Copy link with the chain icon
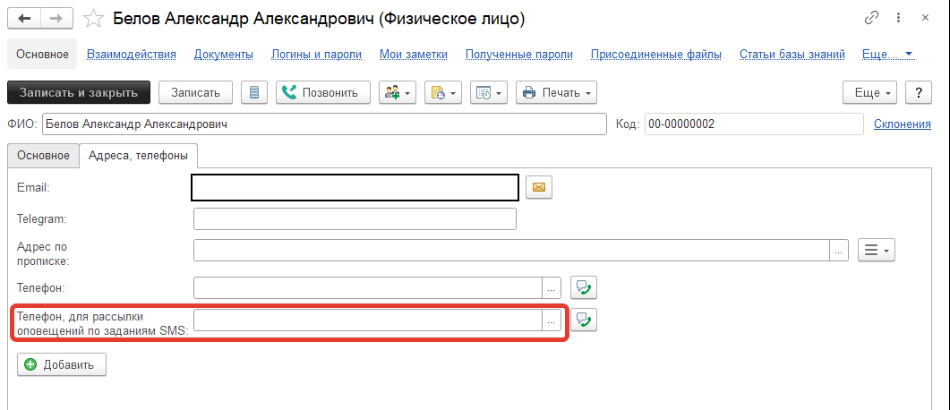Image resolution: width=950 pixels, height=410 pixels. click(x=871, y=18)
